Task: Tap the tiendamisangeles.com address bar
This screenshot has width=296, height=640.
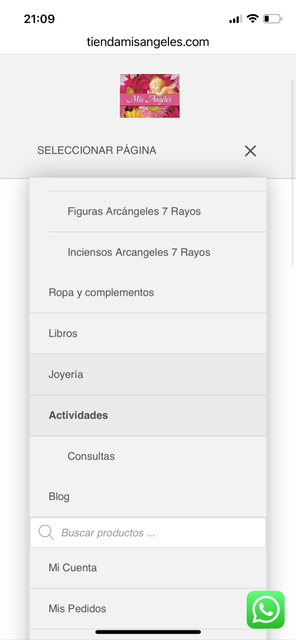Action: tap(148, 42)
